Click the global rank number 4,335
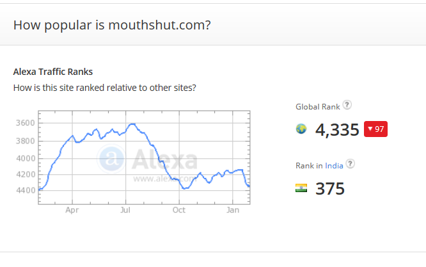The height and width of the screenshot is (267, 426). pyautogui.click(x=337, y=130)
